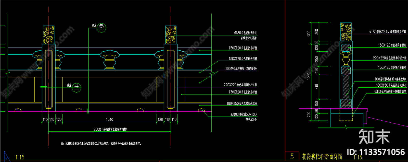The width and height of the screenshot is (408, 162).
Task: Click the label 'ø180白色花岗岩柱头'
Action: [x=246, y=33]
